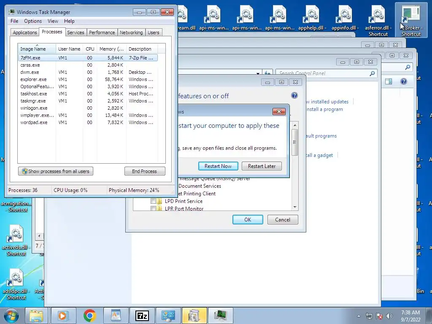Screen dimensions: 432x324
Task: Close the restart prompt dialog
Action: click(x=279, y=111)
